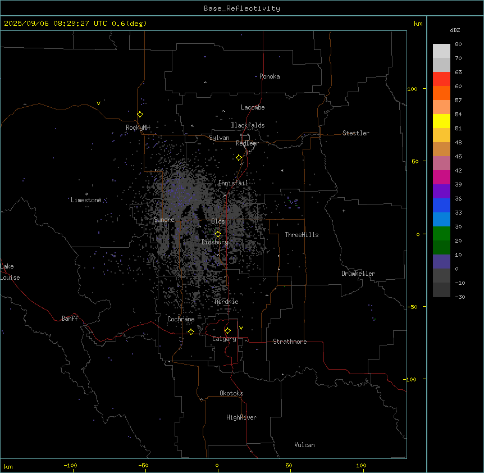Click the Cochrane label
Image resolution: width=484 pixels, height=473 pixels.
click(181, 319)
